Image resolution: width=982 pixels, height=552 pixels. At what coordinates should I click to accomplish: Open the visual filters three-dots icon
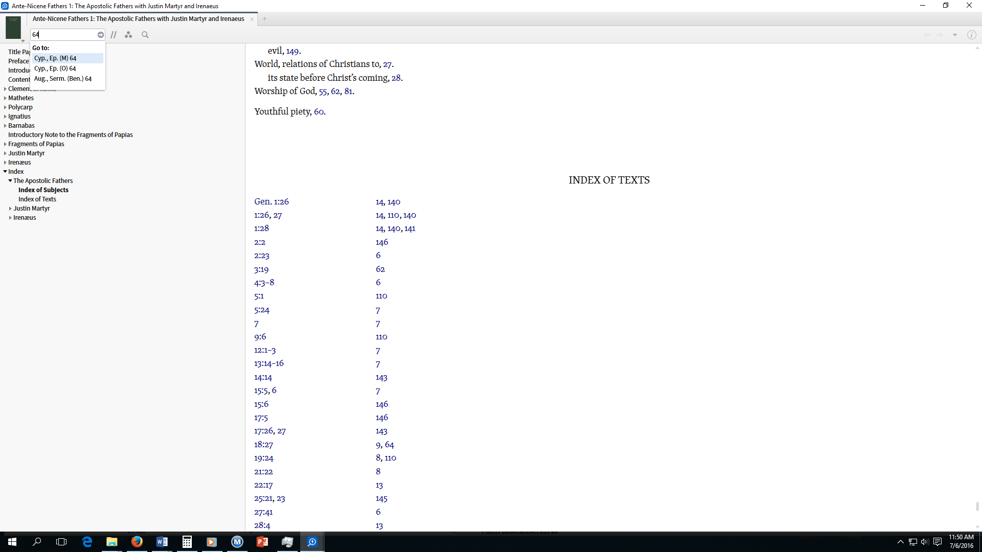tap(128, 35)
